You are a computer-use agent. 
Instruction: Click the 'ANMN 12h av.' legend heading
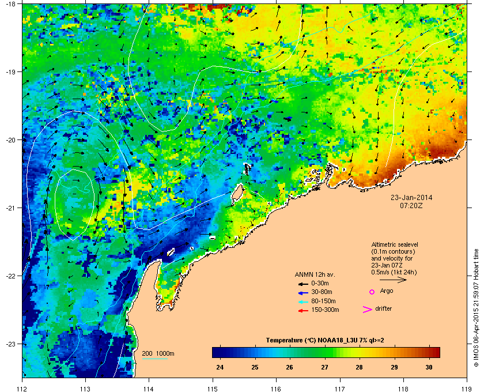tap(315, 274)
